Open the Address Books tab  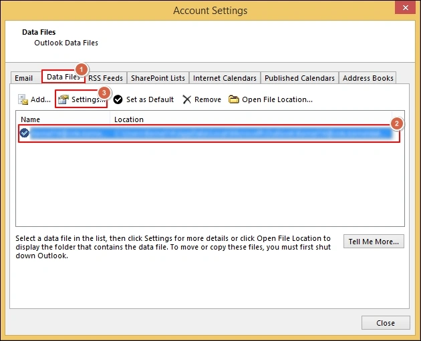tap(368, 78)
